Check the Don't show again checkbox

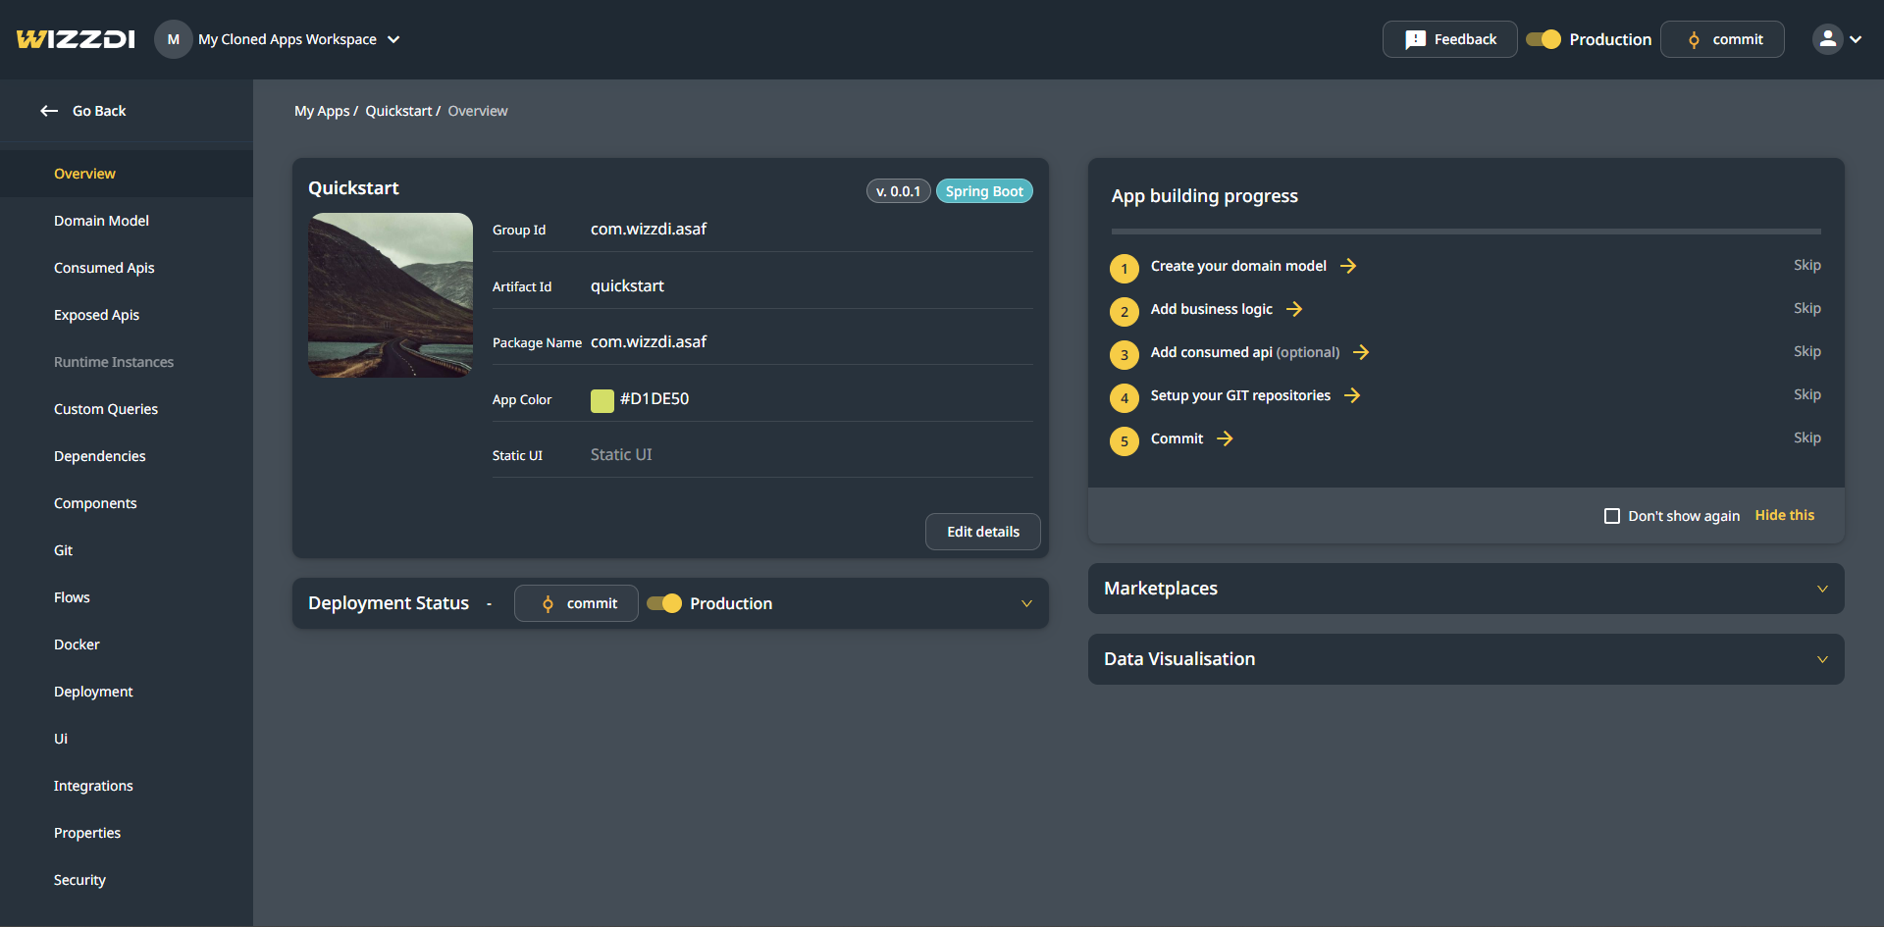point(1612,516)
